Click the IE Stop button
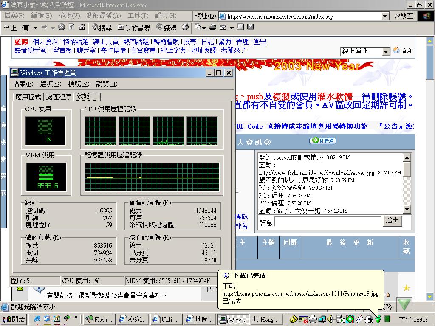The width and height of the screenshot is (435, 326). click(62, 27)
